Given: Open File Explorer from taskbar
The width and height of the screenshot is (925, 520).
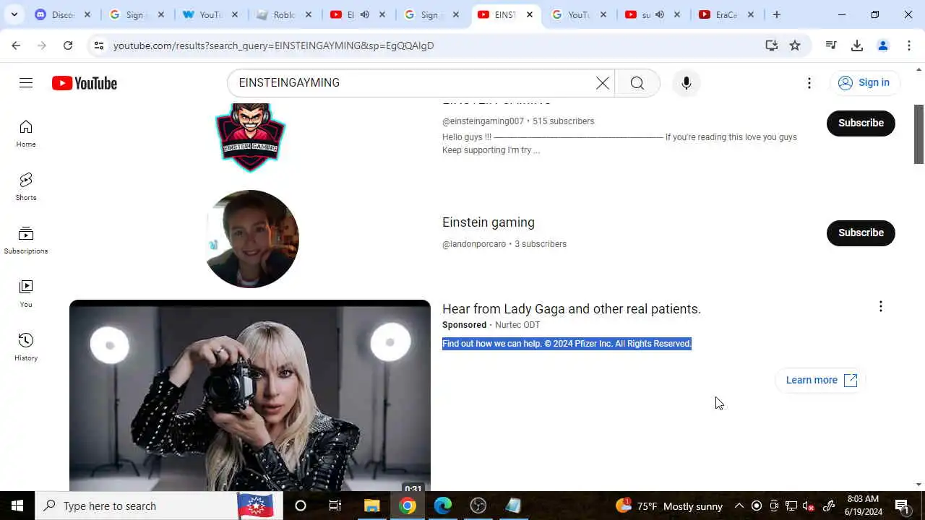Looking at the screenshot, I should click(371, 506).
